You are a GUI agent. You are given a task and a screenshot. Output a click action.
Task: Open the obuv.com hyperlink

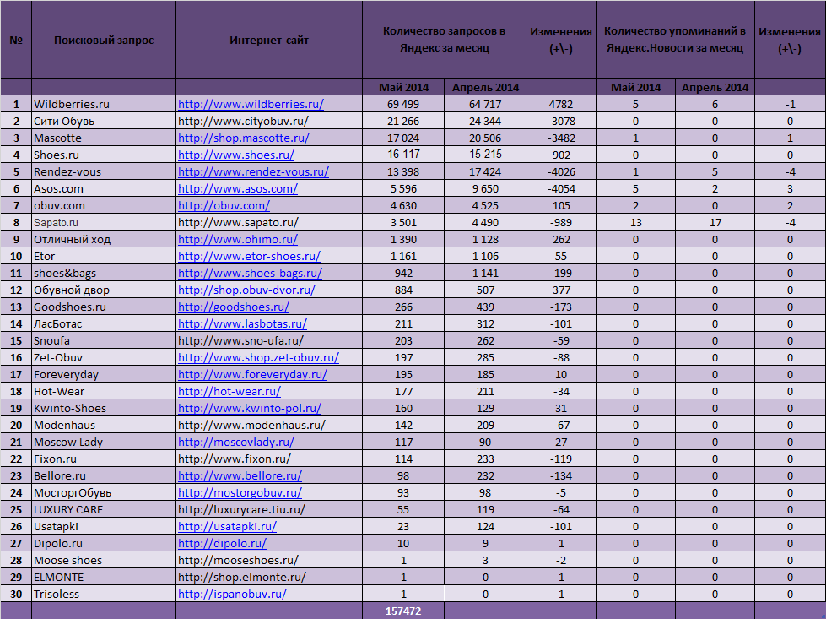(224, 206)
